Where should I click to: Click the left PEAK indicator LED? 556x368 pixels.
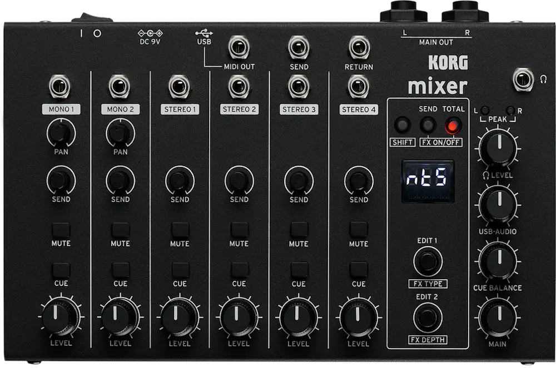pyautogui.click(x=485, y=110)
